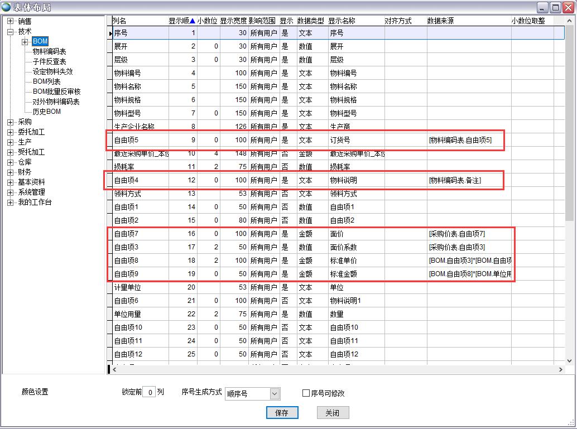Expand the 财务 node plus icon
The width and height of the screenshot is (577, 429).
click(10, 172)
